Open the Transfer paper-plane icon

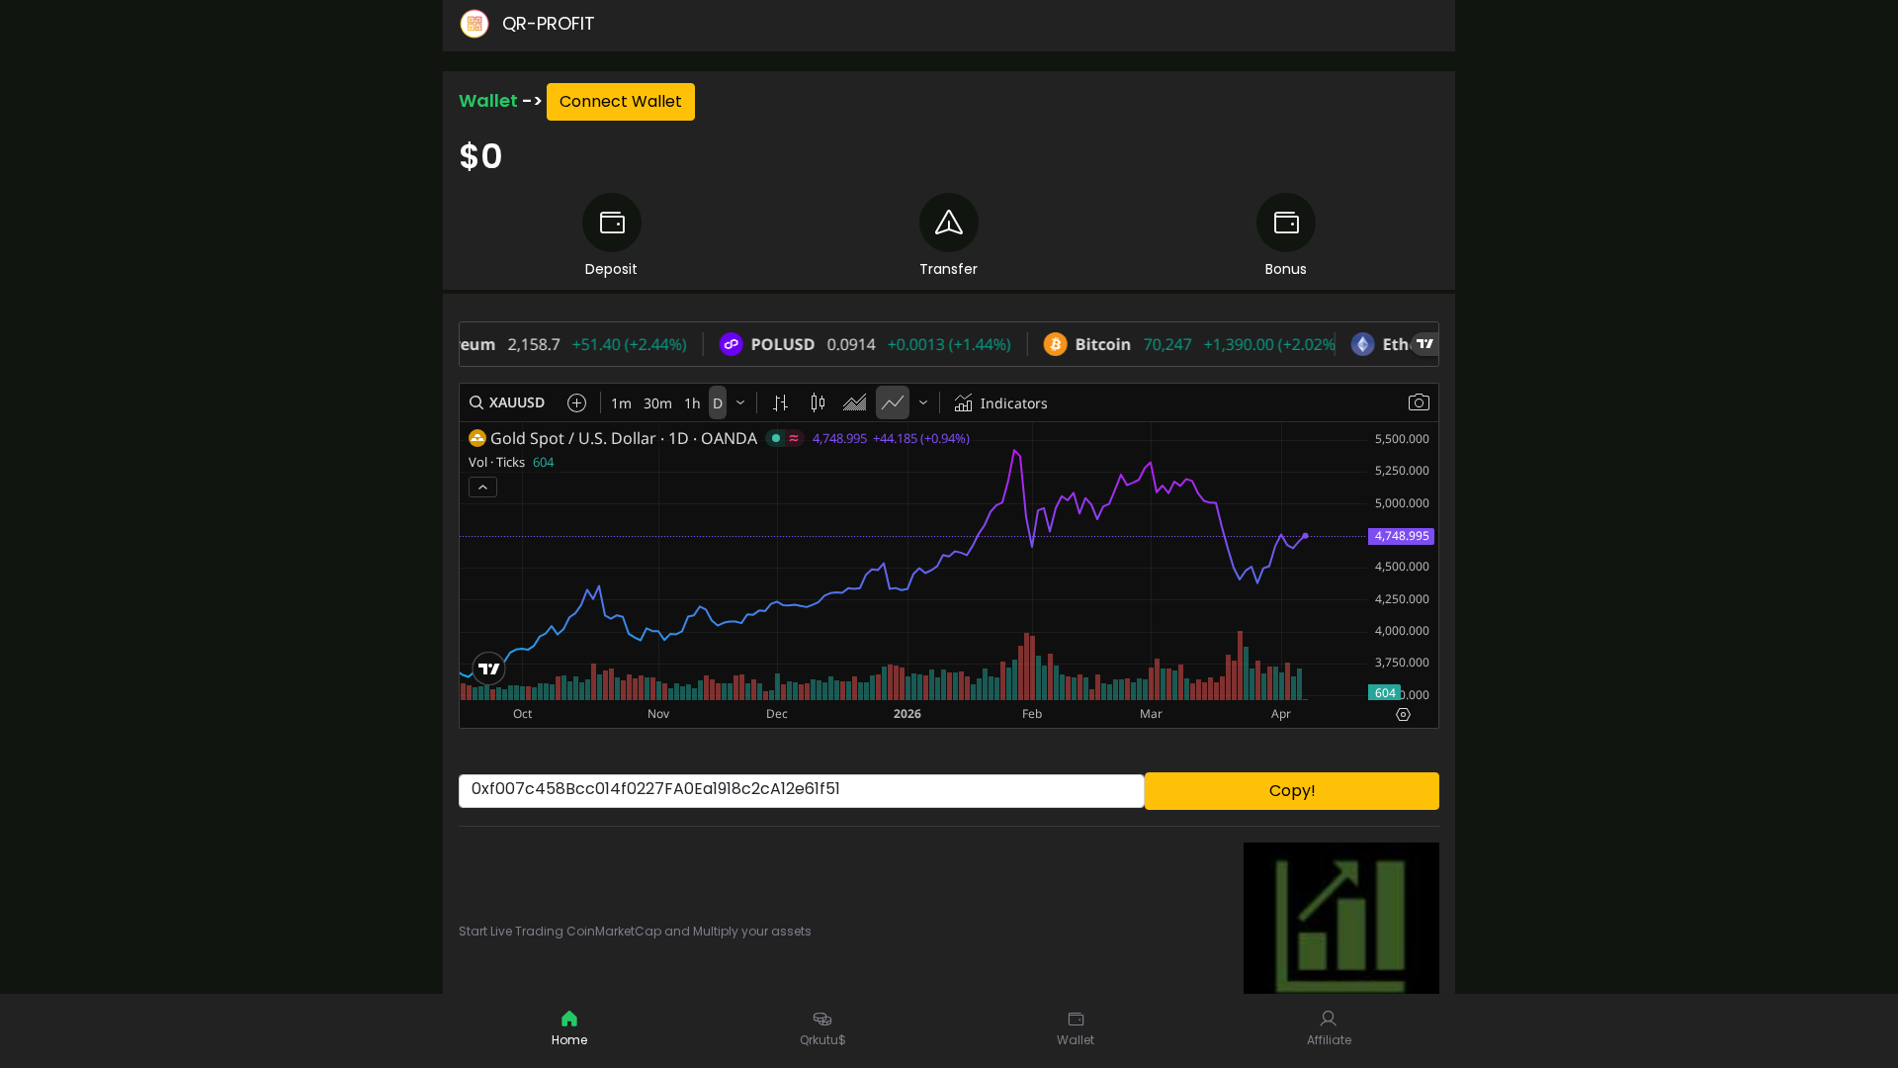949,222
